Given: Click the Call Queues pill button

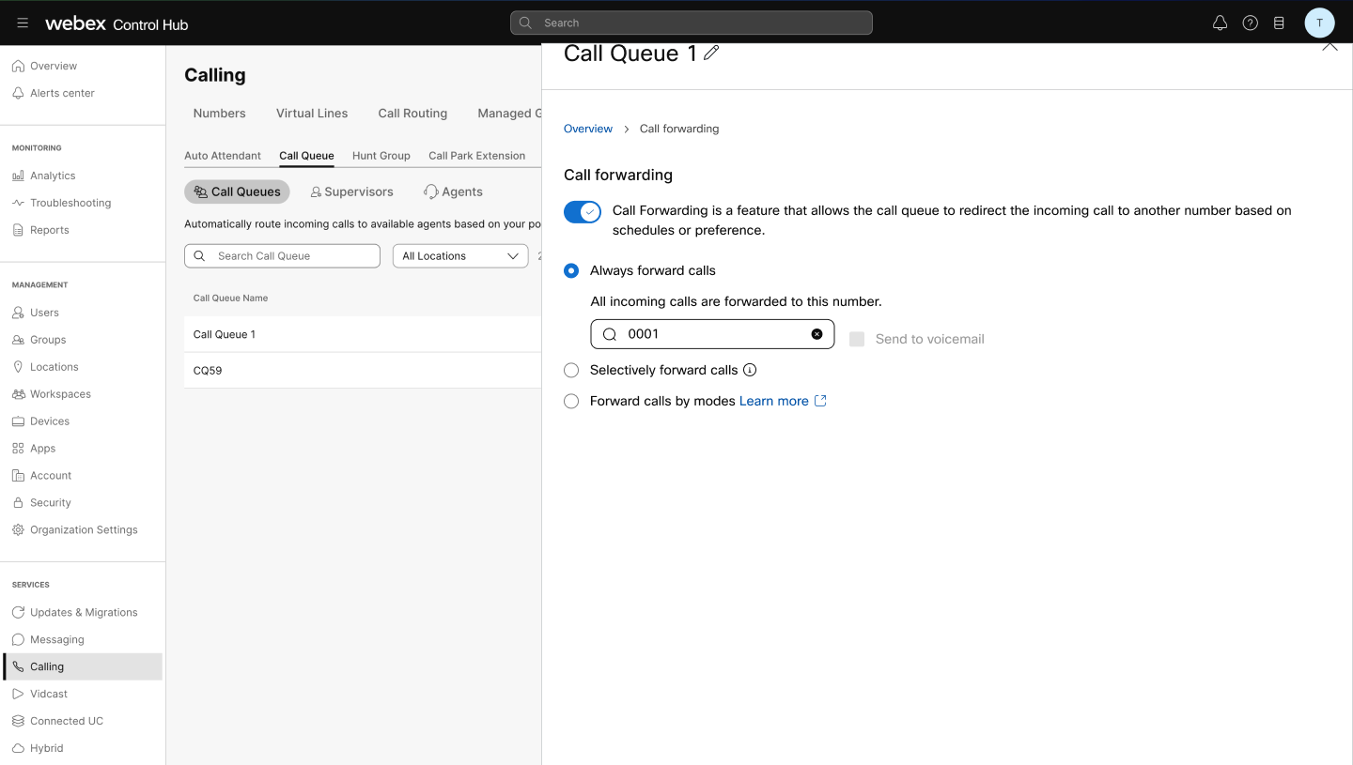Looking at the screenshot, I should point(237,191).
